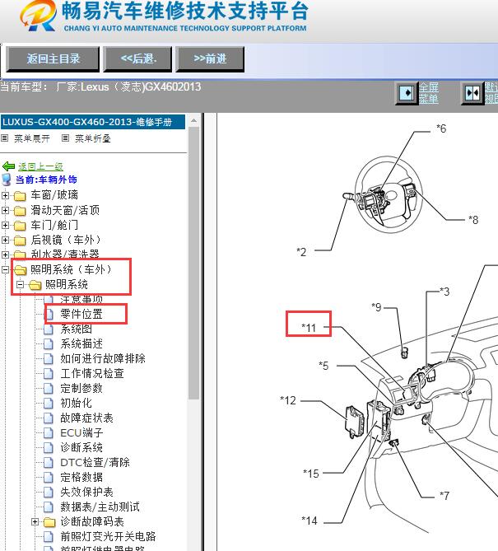This screenshot has width=498, height=551.
Task: Click the default view split icon
Action: [x=472, y=93]
